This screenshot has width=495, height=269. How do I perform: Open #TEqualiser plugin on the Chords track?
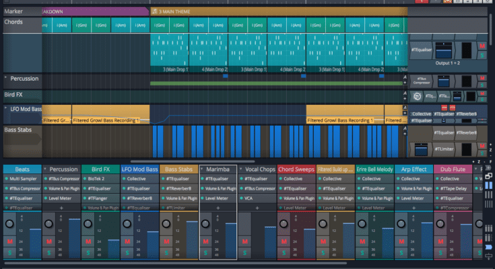click(422, 50)
